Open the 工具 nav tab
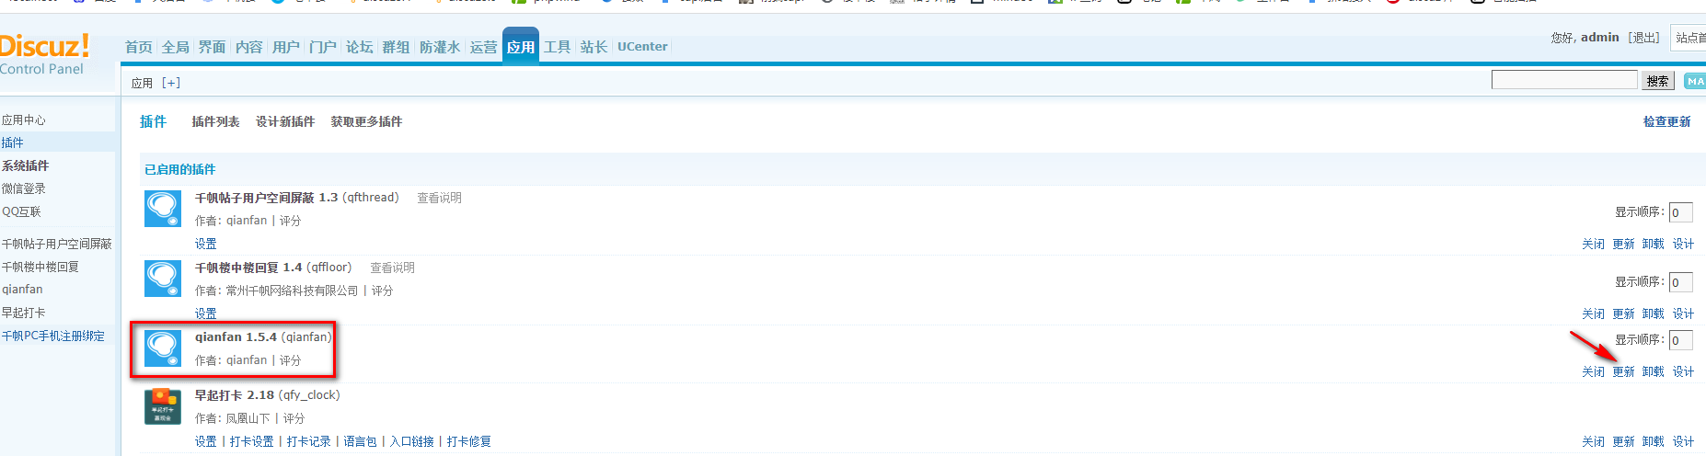Image resolution: width=1706 pixels, height=456 pixels. [558, 47]
